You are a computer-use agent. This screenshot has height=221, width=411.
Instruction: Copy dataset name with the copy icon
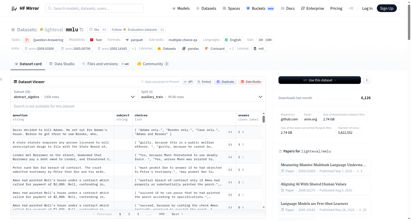tap(81, 30)
